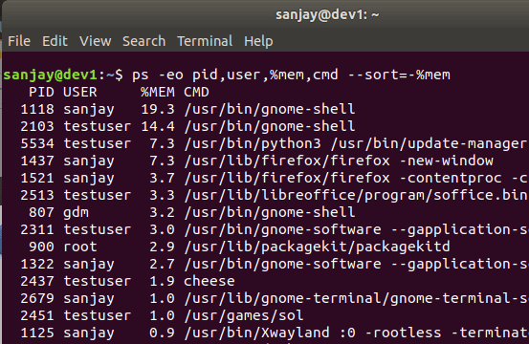
Task: Click the 1.9 memory value
Action: [162, 281]
